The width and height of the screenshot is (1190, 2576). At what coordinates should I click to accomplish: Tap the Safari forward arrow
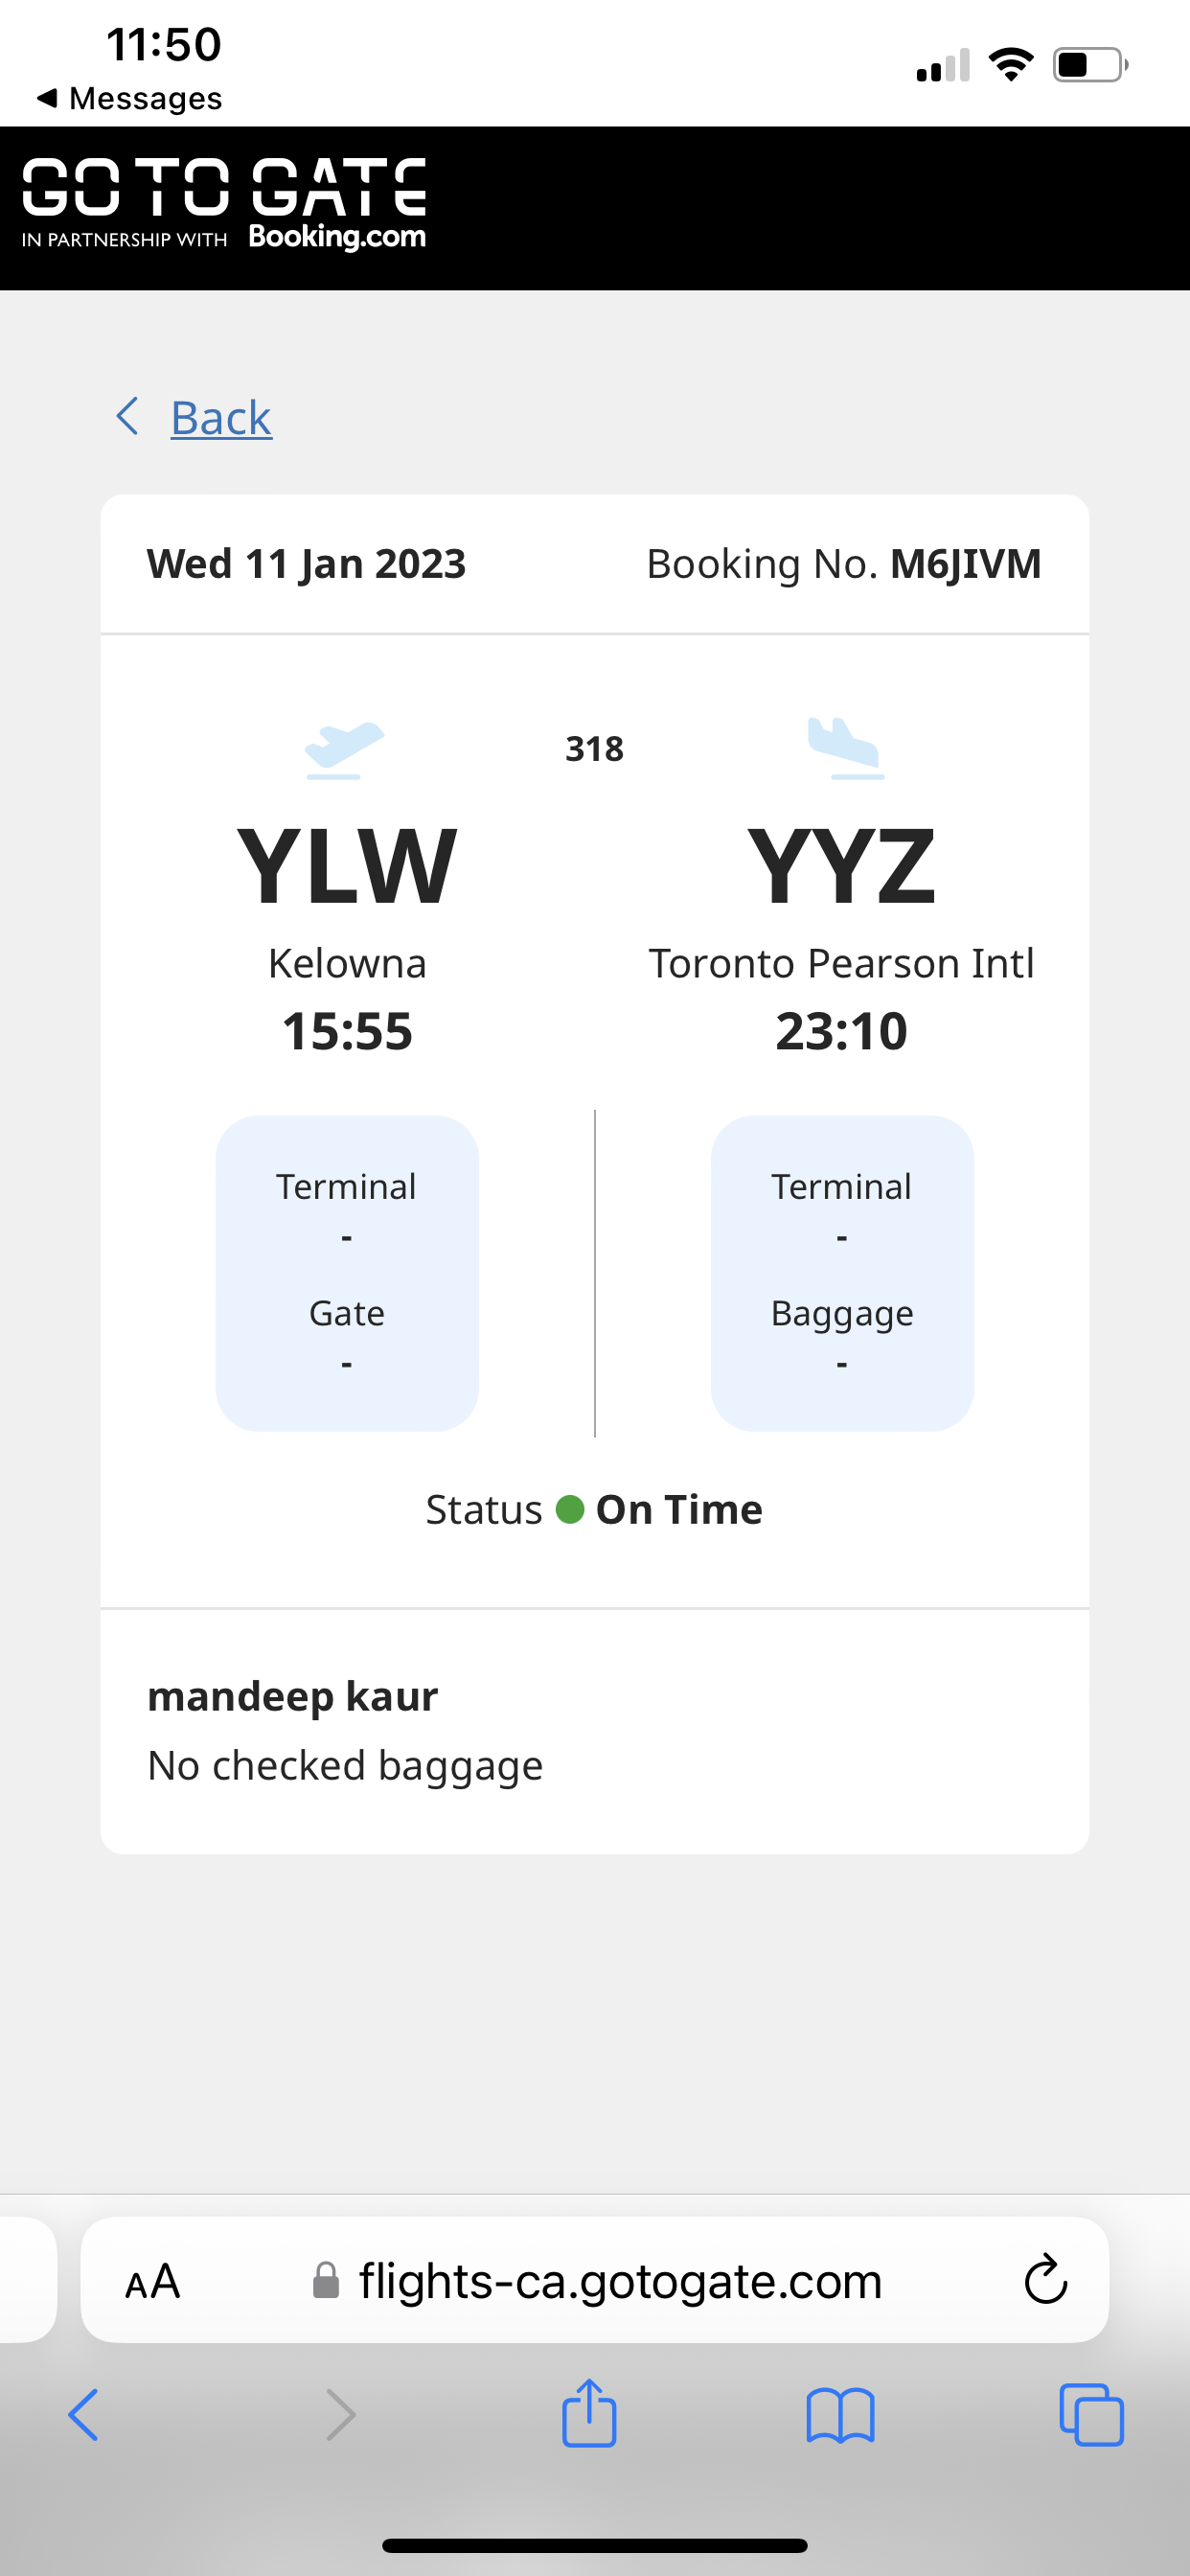[x=340, y=2415]
